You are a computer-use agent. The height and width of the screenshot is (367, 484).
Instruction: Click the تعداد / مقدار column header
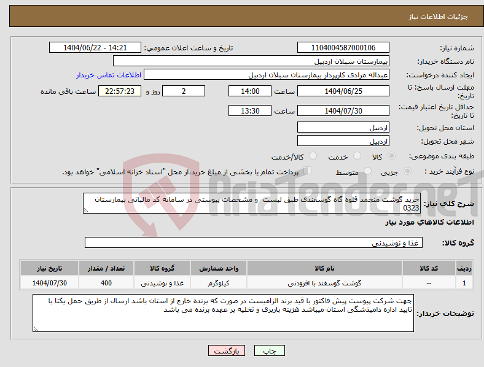(106, 268)
